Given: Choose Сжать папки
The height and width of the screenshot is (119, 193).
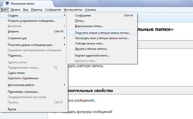Looking at the screenshot, I should (33, 73).
